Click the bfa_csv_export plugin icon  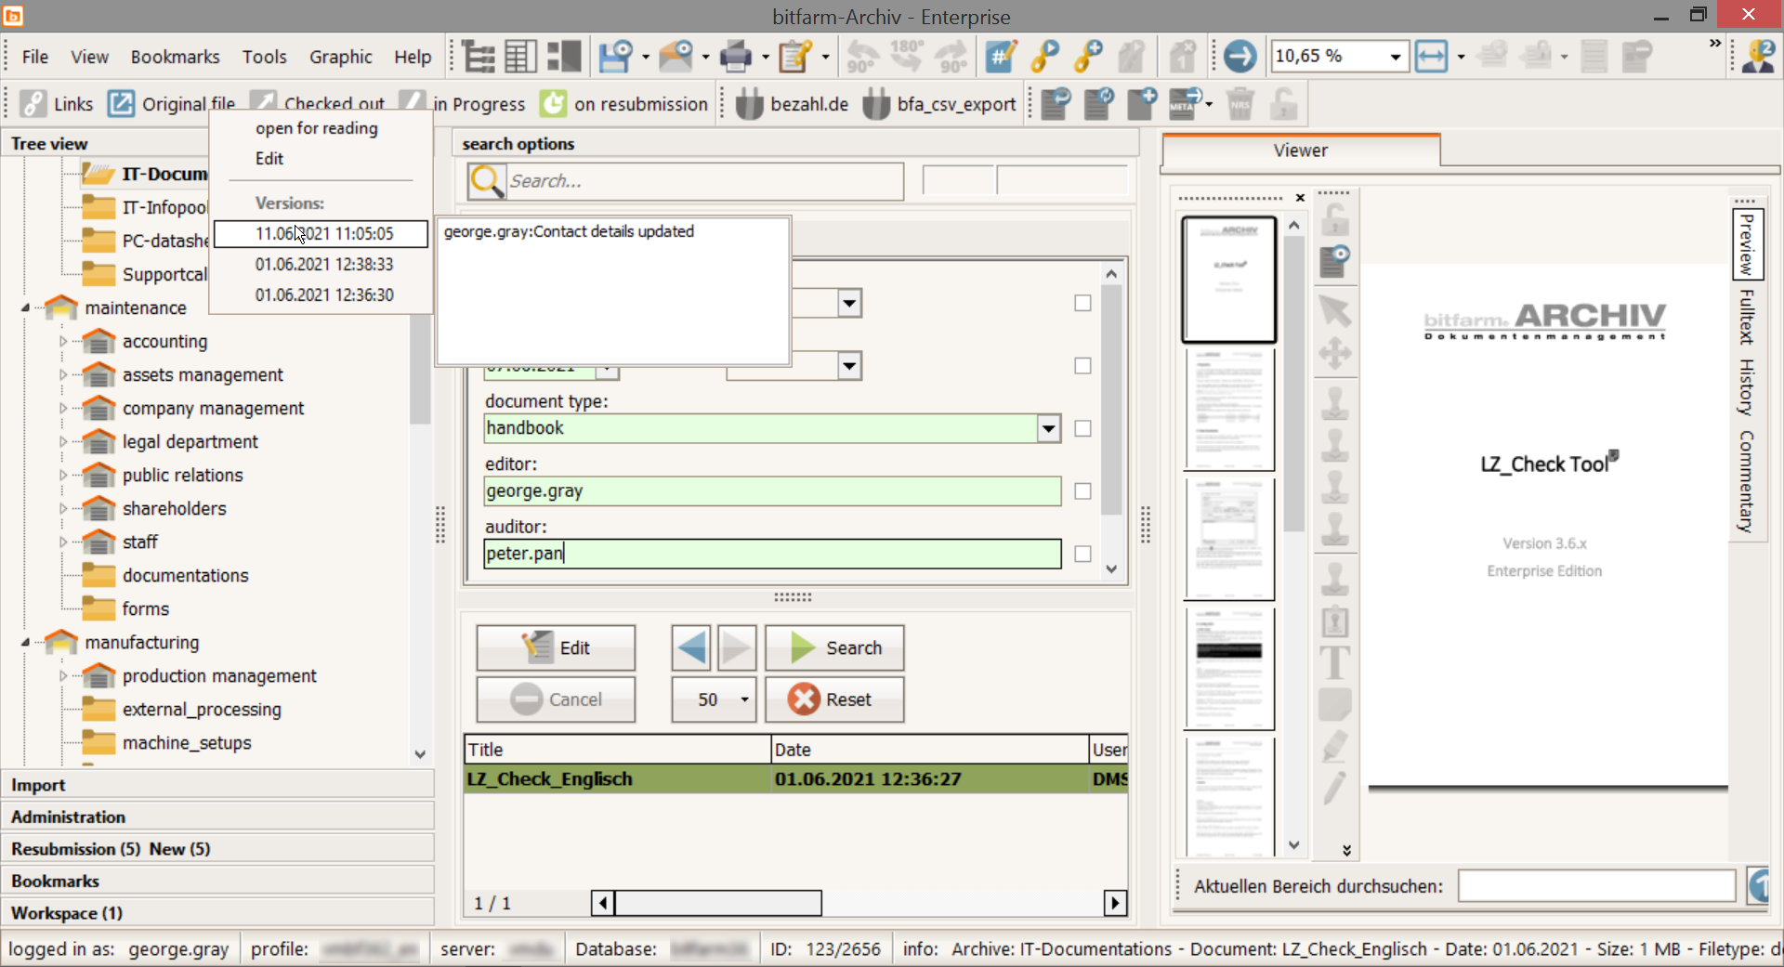(x=875, y=104)
